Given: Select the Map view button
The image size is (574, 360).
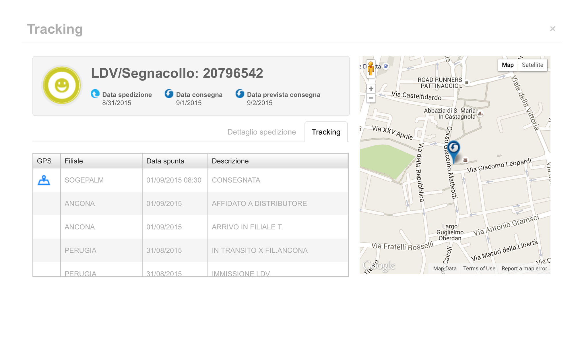Looking at the screenshot, I should (507, 65).
